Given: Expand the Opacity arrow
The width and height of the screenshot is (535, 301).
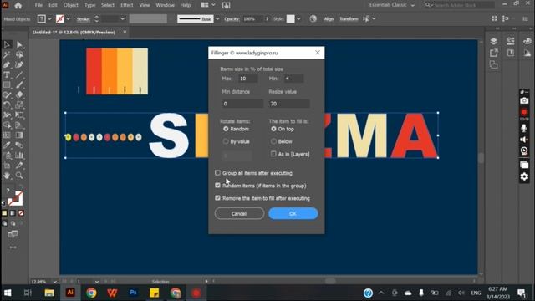Looking at the screenshot, I should click(x=267, y=19).
